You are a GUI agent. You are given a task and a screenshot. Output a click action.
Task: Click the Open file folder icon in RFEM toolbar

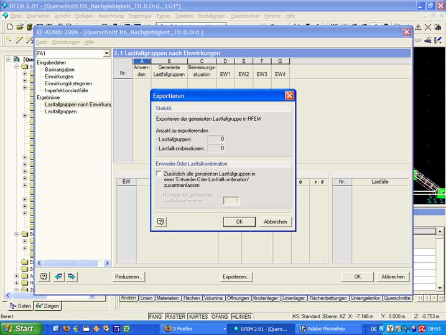point(20,27)
